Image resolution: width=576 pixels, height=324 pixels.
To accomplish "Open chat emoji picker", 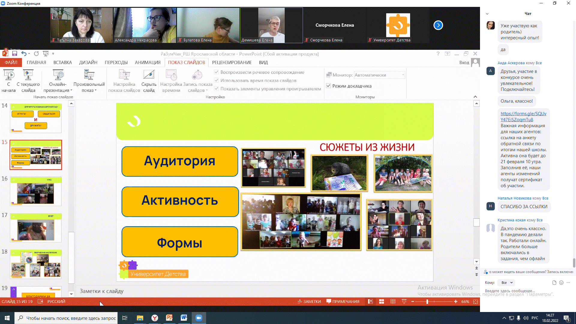I will pos(561,283).
